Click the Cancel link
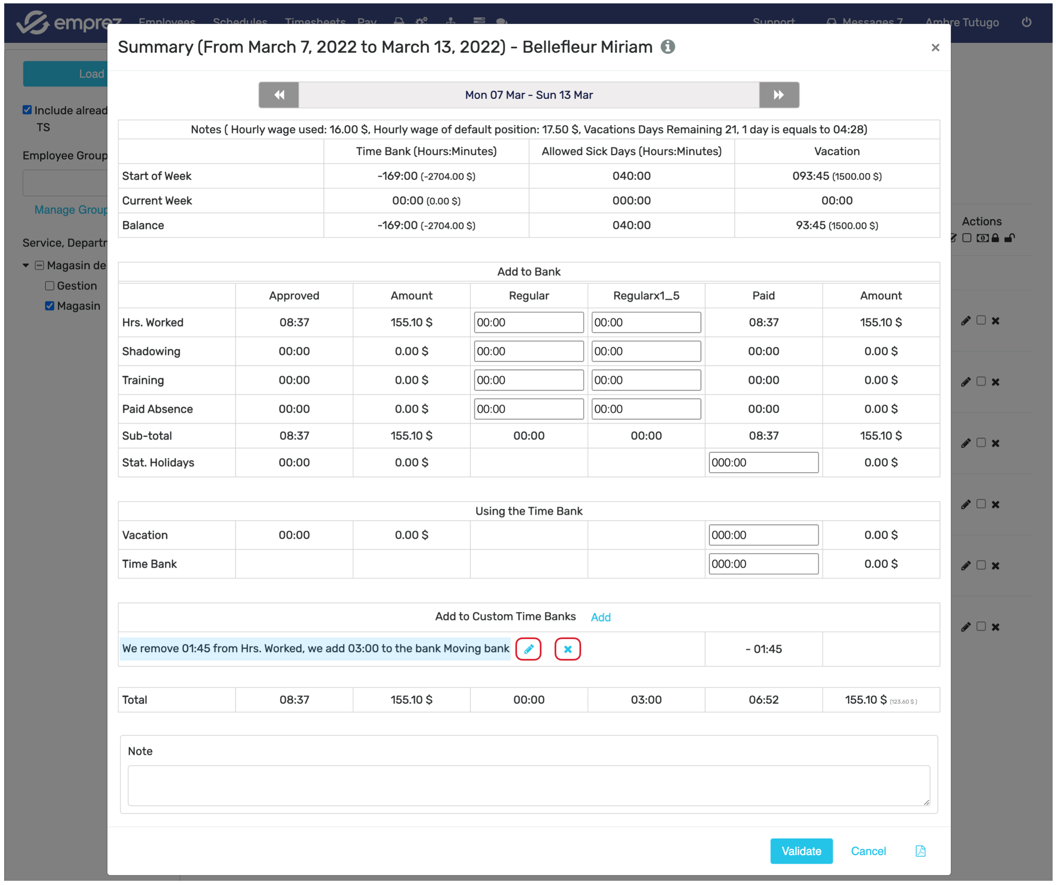1056x885 pixels. coord(868,851)
